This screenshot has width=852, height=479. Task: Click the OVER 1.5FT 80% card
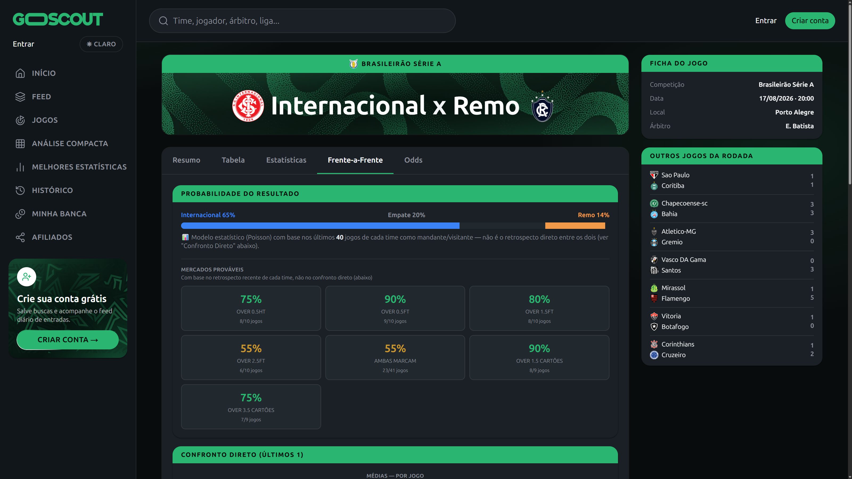539,308
